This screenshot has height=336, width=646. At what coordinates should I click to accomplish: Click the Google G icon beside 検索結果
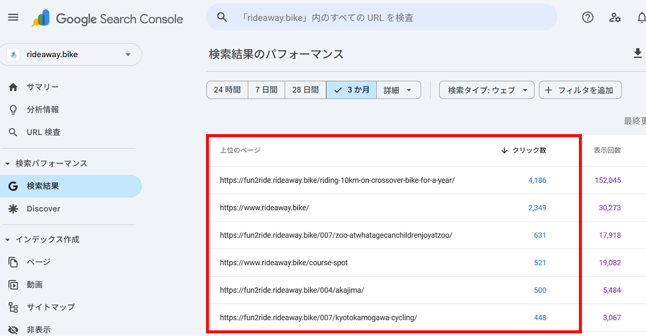tap(13, 186)
